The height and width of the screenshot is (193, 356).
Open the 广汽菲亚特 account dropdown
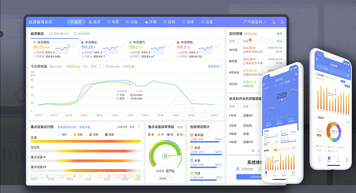255,22
